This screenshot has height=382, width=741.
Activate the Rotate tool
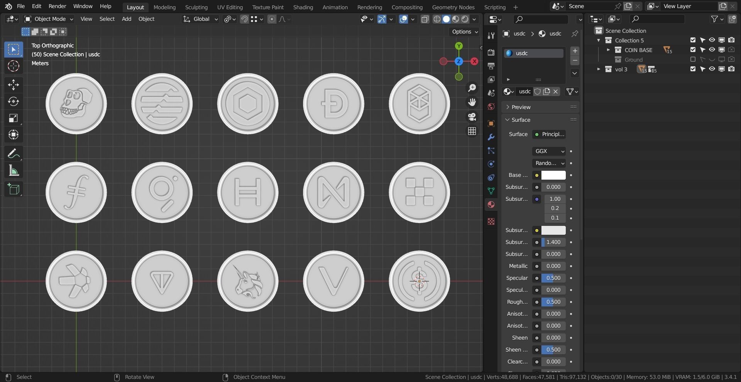tap(14, 101)
